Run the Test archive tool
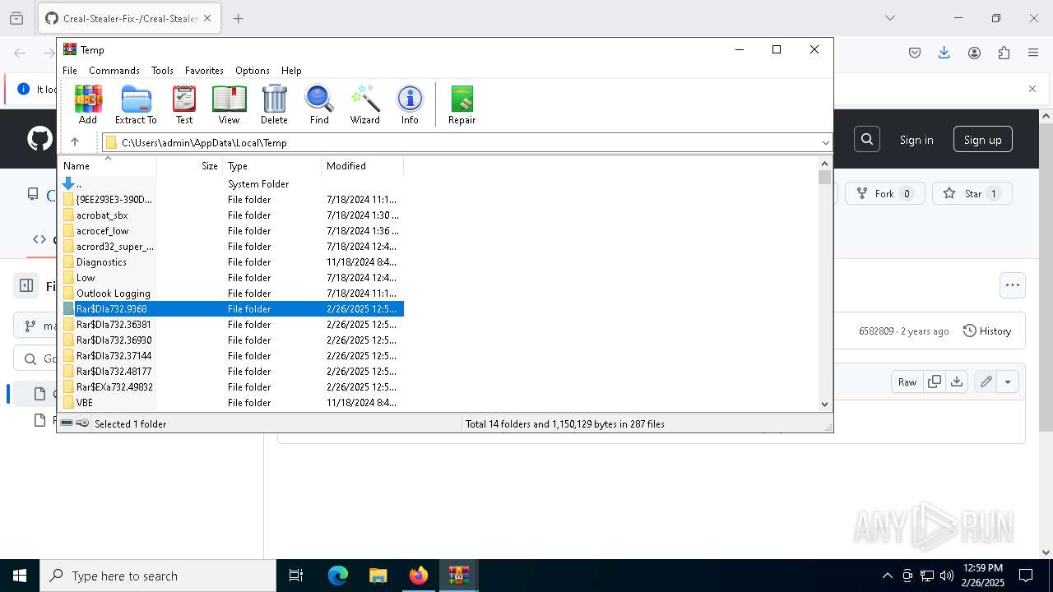This screenshot has height=592, width=1053. (184, 104)
